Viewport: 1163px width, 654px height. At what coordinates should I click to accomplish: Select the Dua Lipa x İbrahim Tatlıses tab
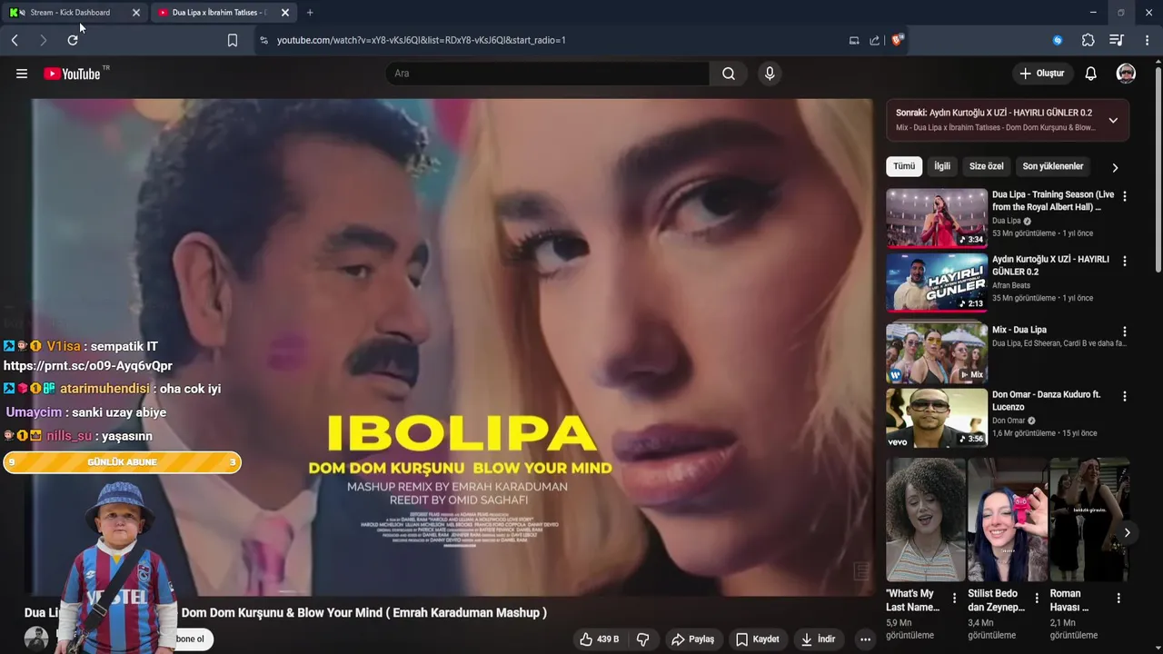coord(218,13)
